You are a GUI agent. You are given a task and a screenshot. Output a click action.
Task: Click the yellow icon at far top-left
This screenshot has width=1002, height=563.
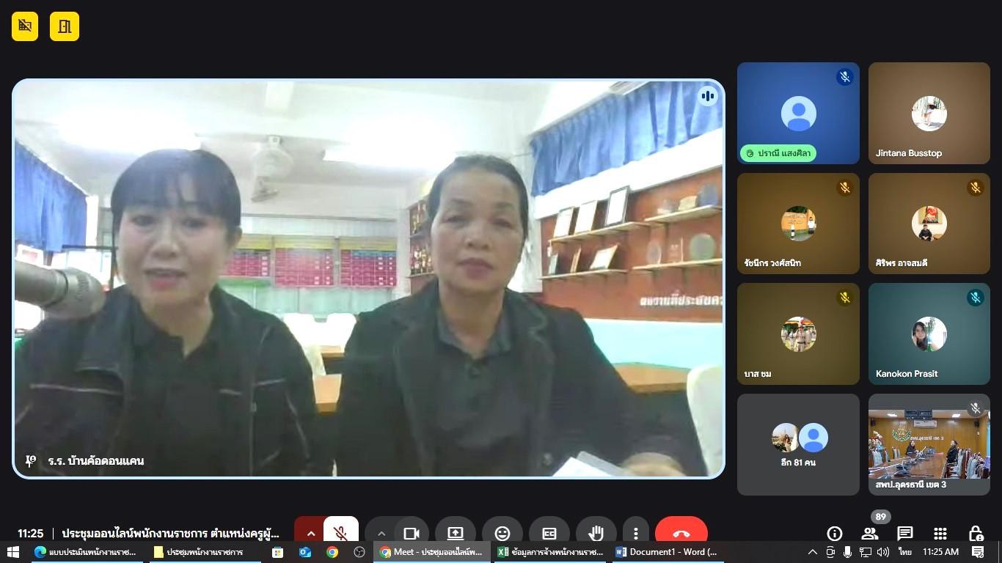click(x=25, y=26)
